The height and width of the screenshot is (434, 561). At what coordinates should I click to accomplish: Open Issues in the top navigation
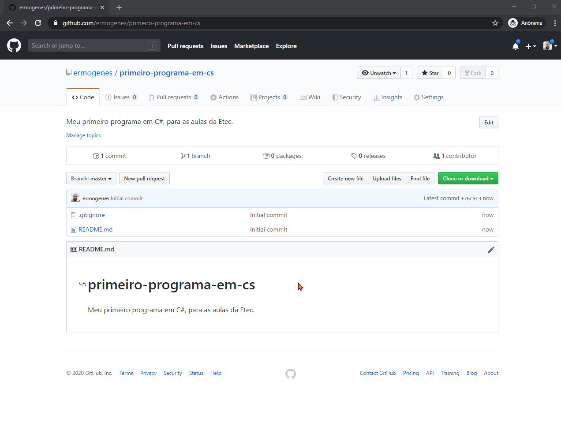coord(219,46)
